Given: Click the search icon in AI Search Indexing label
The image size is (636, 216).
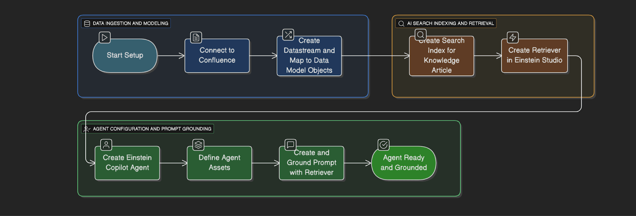Looking at the screenshot, I should 401,23.
